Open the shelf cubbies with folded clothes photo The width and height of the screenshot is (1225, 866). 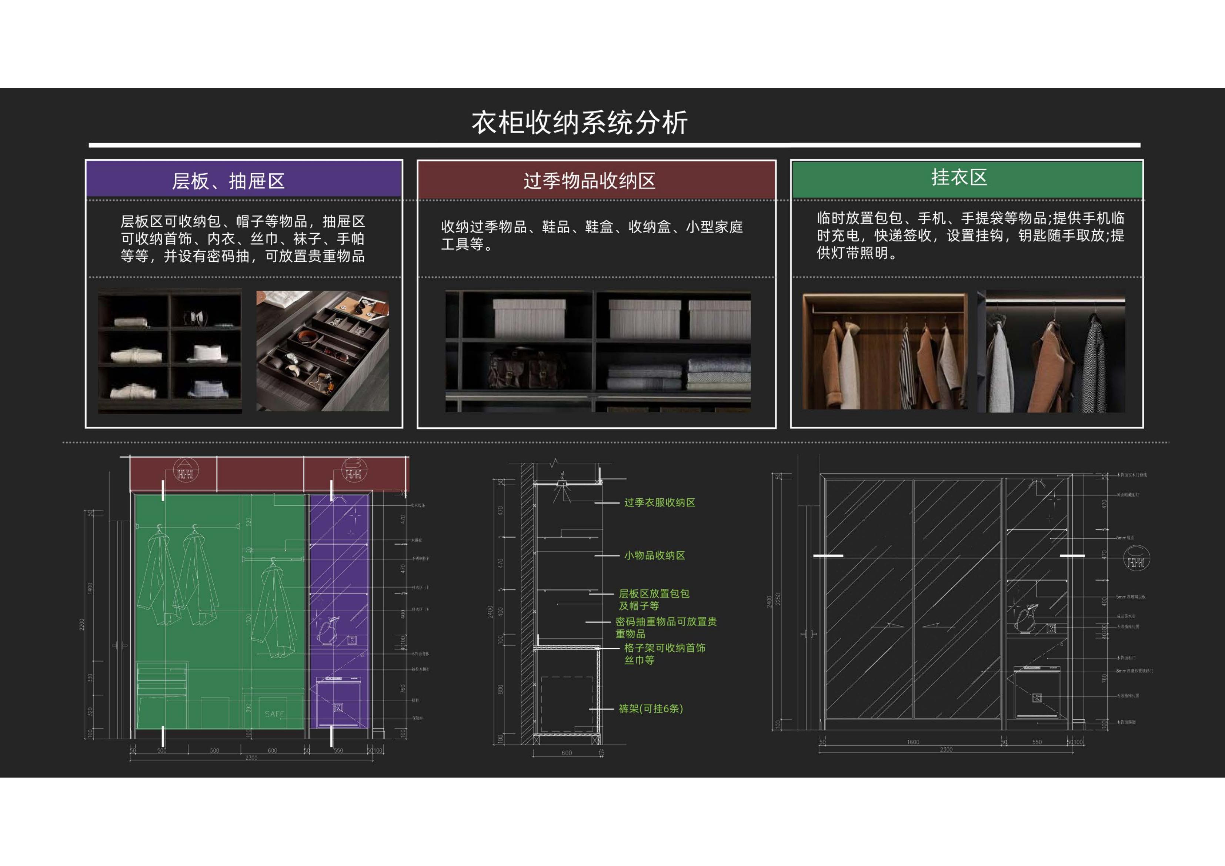170,351
